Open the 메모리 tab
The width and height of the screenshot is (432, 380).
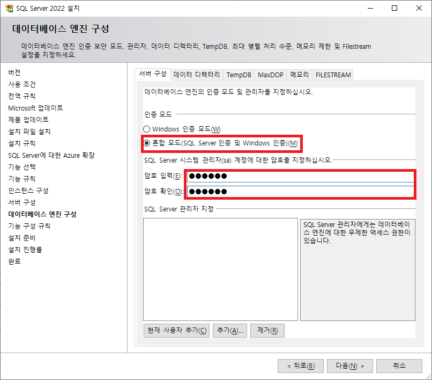click(x=300, y=75)
